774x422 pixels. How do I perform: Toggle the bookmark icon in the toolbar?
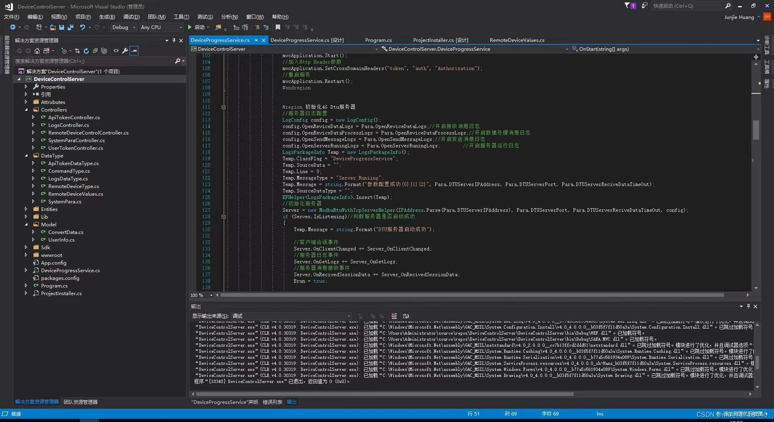point(278,27)
